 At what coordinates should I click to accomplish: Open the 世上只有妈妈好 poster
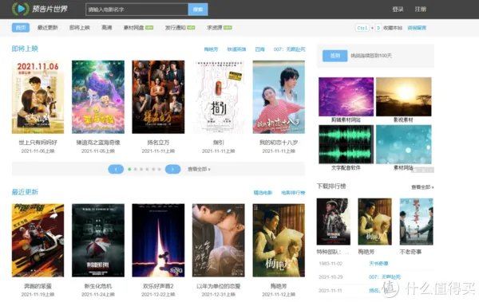[x=38, y=97]
